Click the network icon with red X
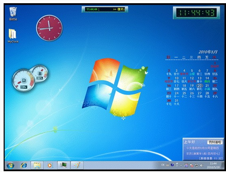 point(191,166)
